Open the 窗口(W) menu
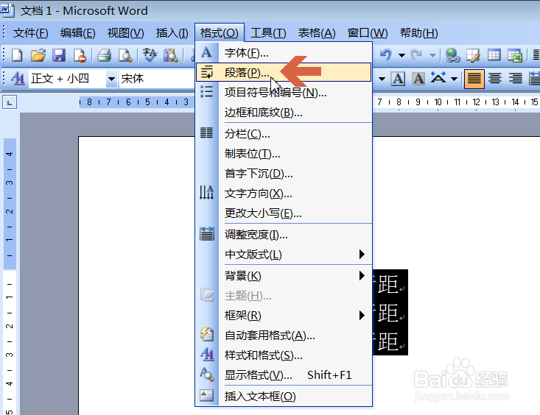540x415 pixels. 368,33
